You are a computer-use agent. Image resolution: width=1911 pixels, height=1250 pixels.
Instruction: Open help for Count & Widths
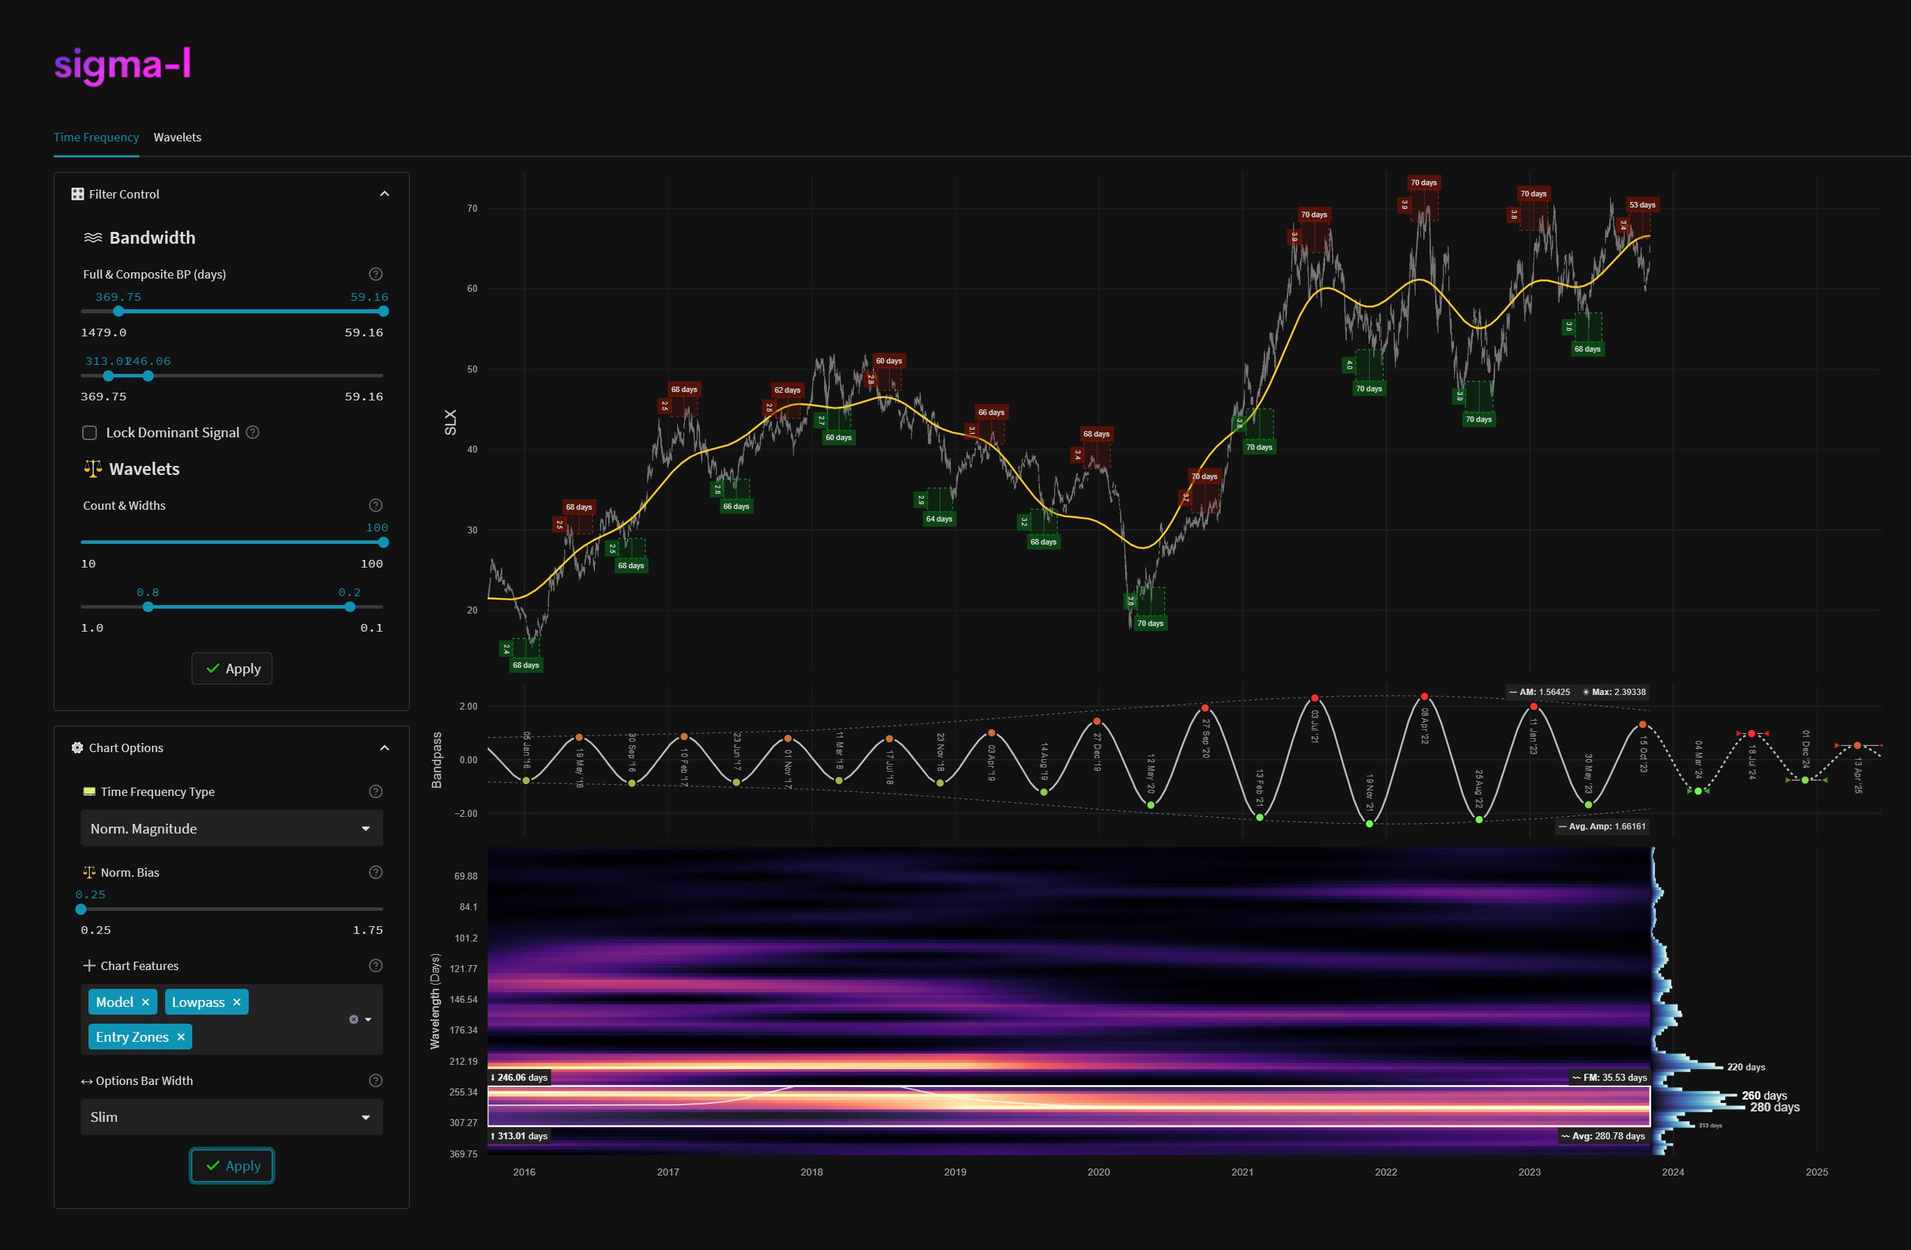click(375, 505)
